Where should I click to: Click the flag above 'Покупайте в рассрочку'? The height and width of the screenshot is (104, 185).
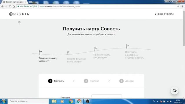[x=127, y=46]
